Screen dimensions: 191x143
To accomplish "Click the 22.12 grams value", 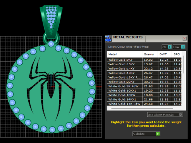I will pyautogui.click(x=148, y=69).
